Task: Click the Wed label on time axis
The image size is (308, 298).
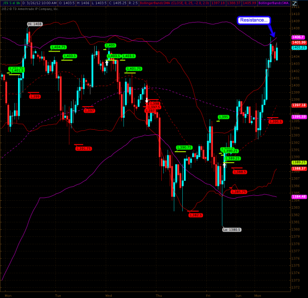Action: 109,295
